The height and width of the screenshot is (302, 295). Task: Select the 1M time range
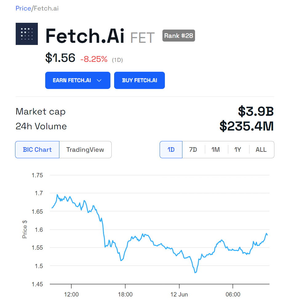pyautogui.click(x=216, y=150)
